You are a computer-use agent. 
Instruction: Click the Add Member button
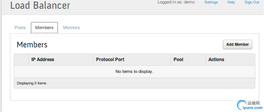pos(237,44)
